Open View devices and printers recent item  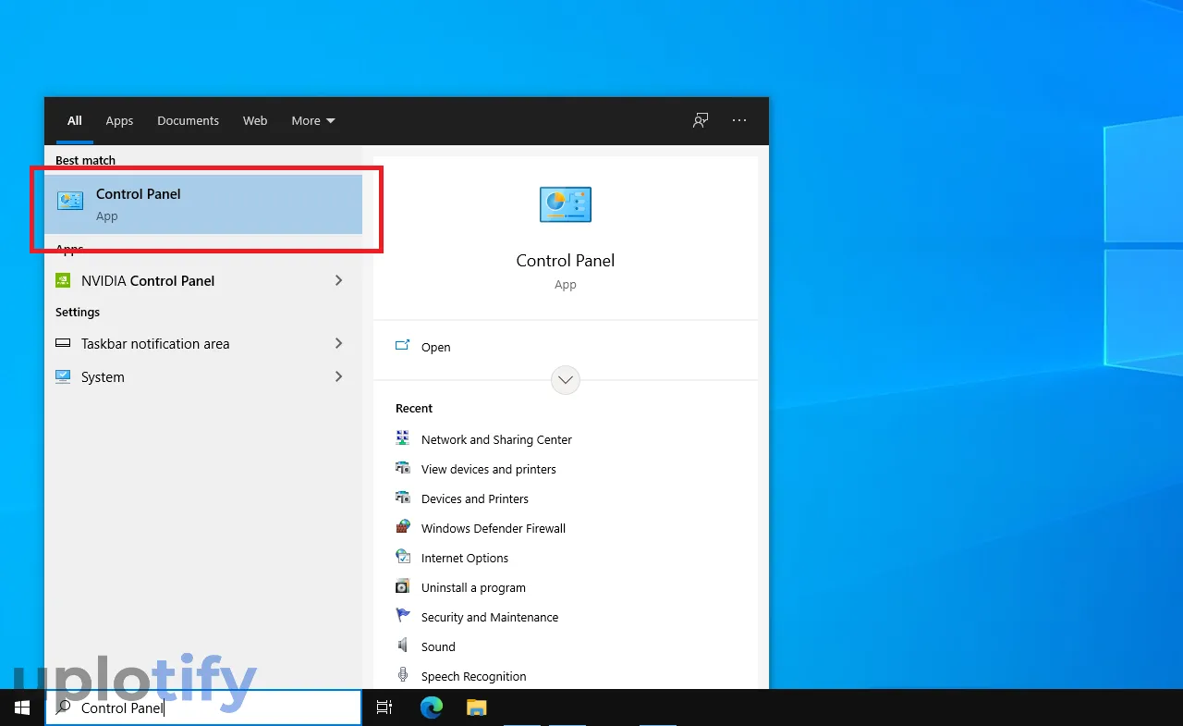click(x=489, y=469)
